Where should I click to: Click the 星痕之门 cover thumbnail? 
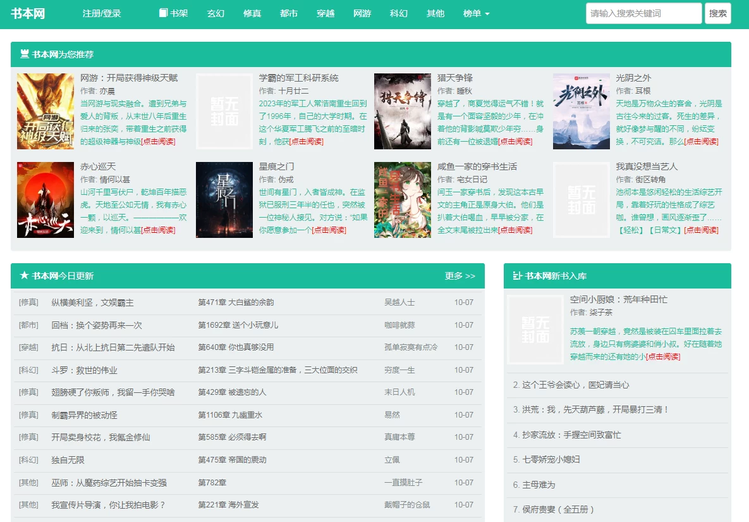point(224,200)
